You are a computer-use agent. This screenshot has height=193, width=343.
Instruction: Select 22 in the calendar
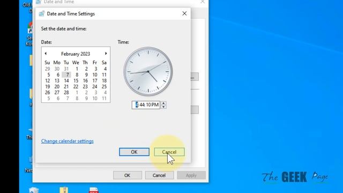tap(76, 87)
